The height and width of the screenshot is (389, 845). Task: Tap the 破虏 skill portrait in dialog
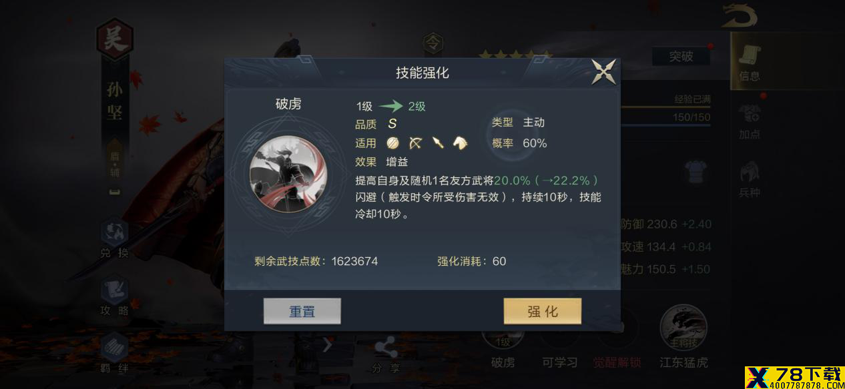click(288, 173)
